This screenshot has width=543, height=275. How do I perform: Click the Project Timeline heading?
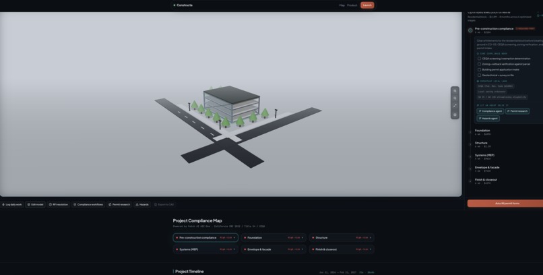tap(189, 272)
